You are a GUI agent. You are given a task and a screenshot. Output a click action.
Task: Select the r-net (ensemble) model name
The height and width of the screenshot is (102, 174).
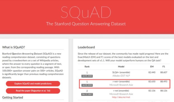coord(118,91)
